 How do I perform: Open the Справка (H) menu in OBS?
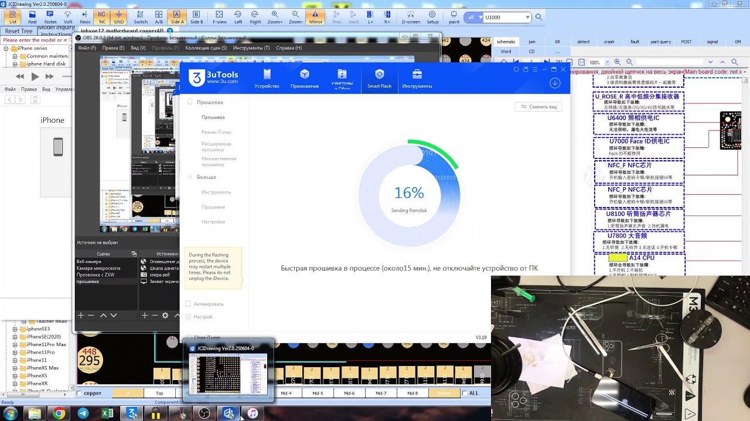click(x=289, y=48)
